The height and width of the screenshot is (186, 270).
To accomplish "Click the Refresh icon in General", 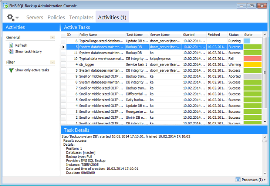I will point(11,45).
